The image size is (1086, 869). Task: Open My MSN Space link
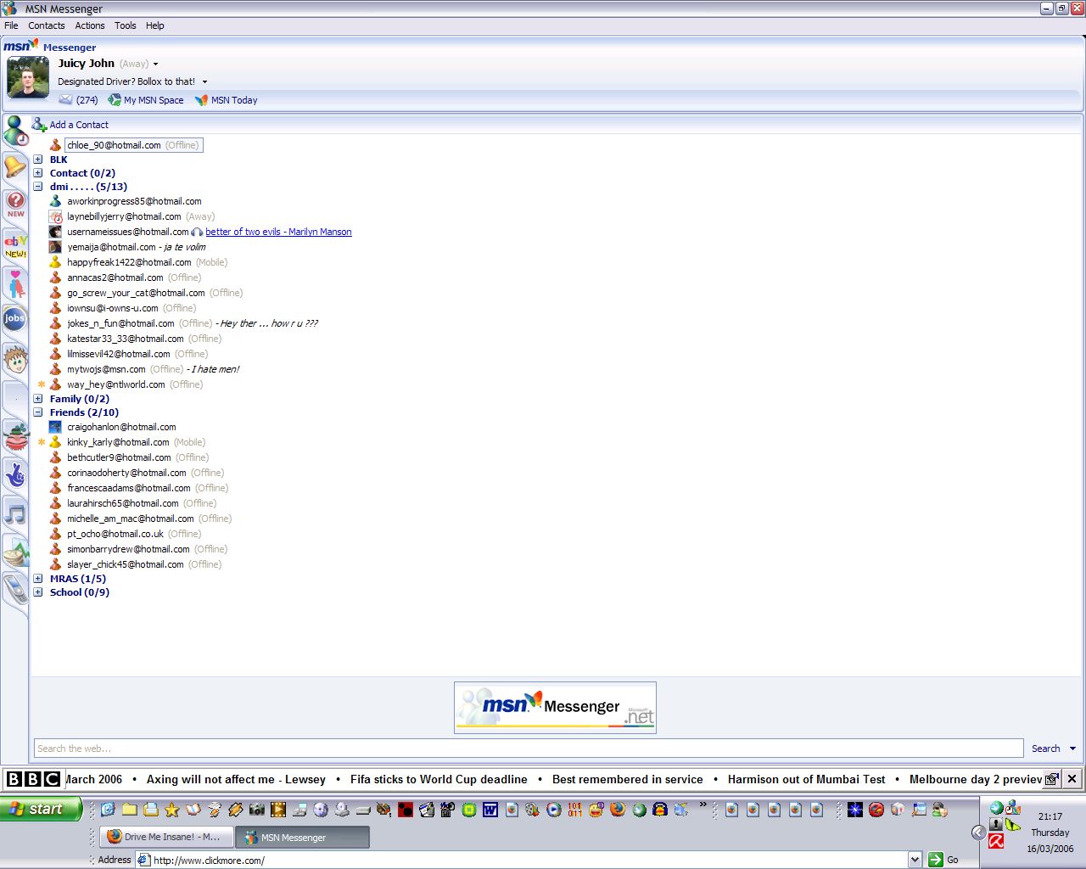(x=153, y=100)
